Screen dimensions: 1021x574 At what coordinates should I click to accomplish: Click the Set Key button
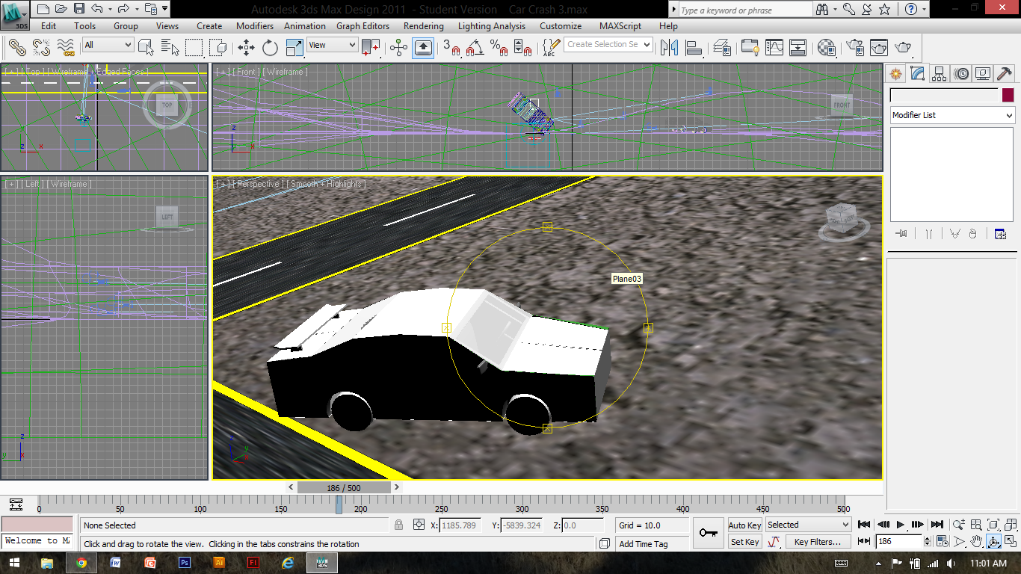pos(744,542)
